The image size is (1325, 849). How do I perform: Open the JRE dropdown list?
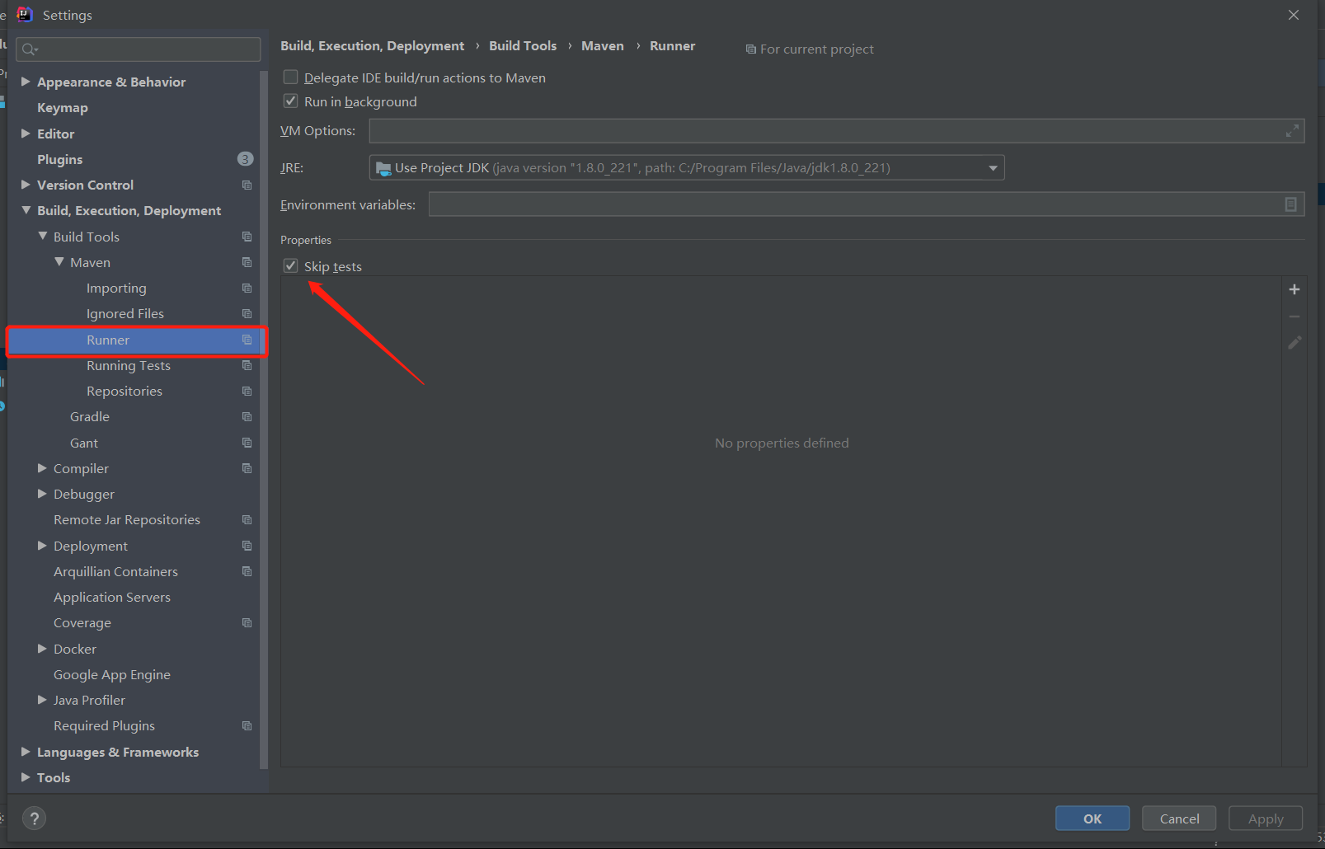point(993,168)
